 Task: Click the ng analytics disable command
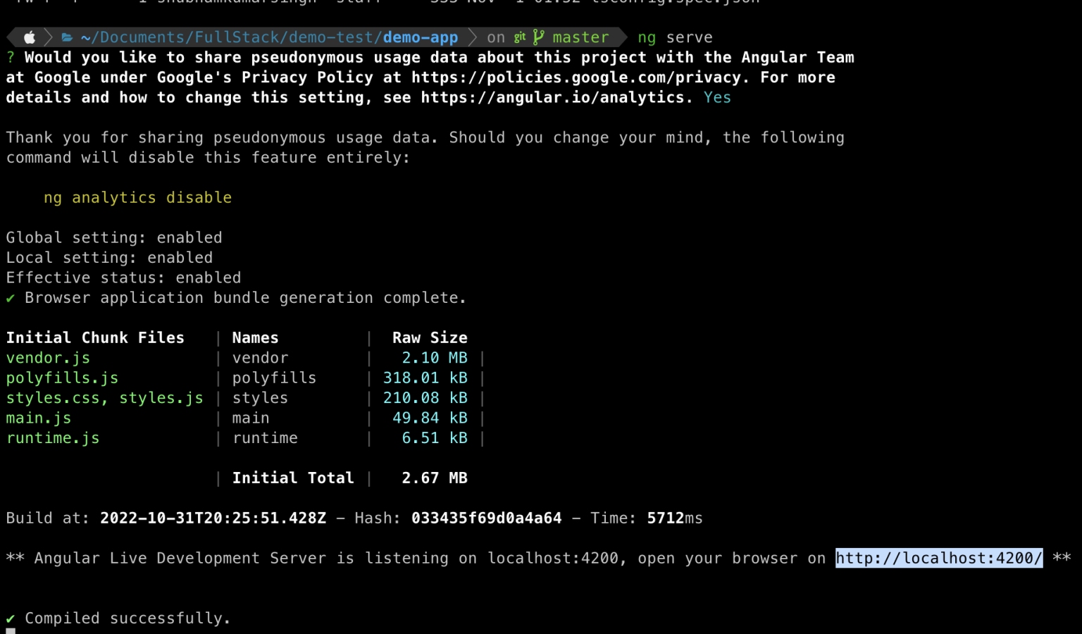(x=138, y=198)
